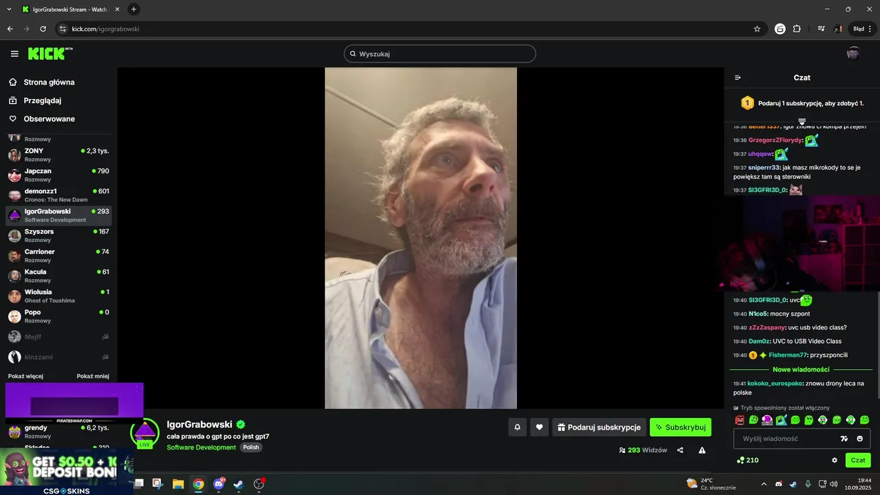This screenshot has width=880, height=495.
Task: Open channel points balance 210
Action: (747, 460)
